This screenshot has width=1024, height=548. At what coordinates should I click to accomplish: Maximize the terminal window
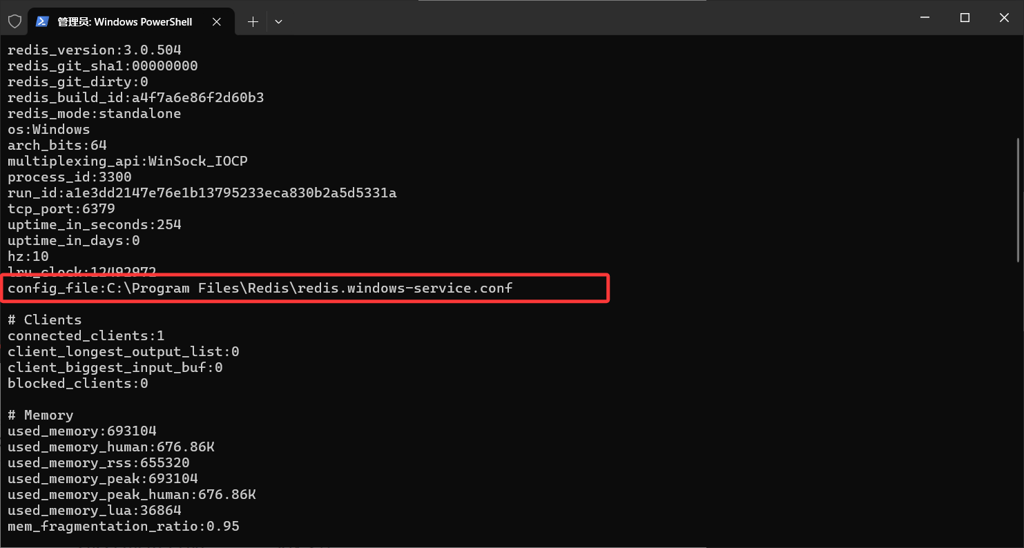click(964, 17)
